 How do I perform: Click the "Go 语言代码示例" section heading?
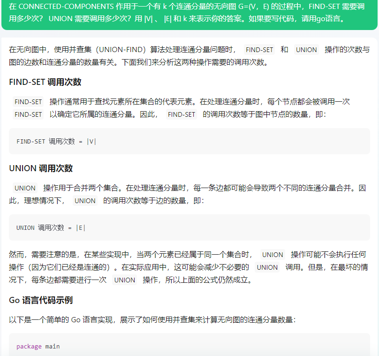pos(41,300)
